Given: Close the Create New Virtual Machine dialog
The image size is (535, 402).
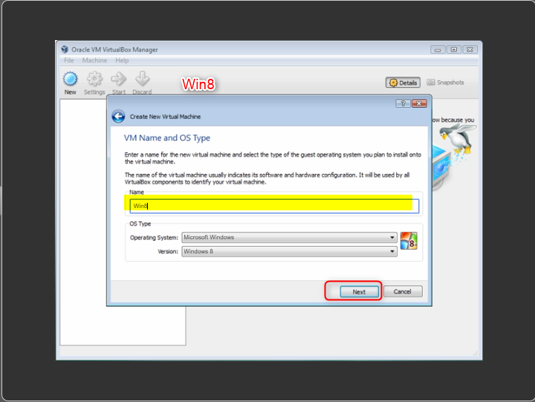Looking at the screenshot, I should (x=419, y=104).
